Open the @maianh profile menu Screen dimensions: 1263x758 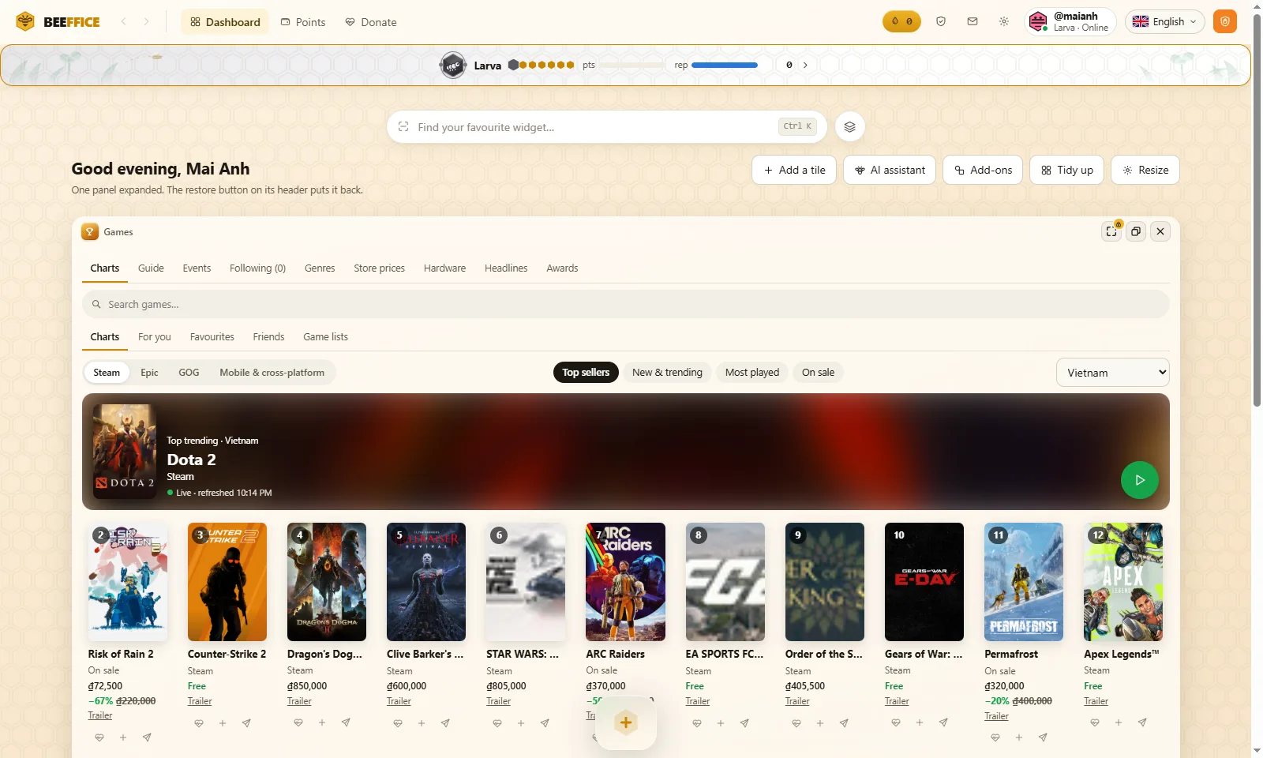pyautogui.click(x=1070, y=22)
